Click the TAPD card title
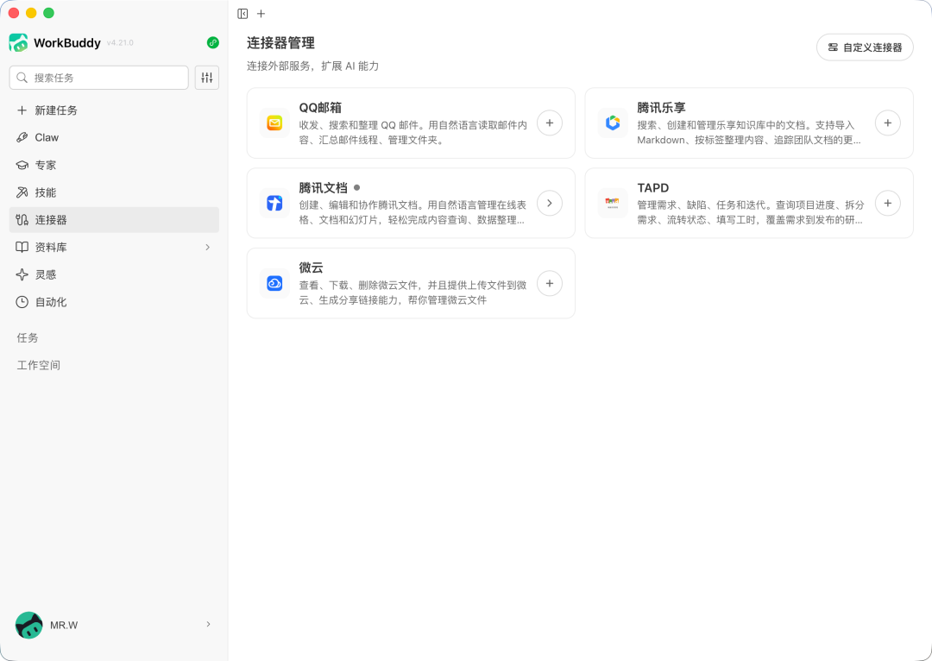Viewport: 932px width, 661px height. [x=653, y=188]
